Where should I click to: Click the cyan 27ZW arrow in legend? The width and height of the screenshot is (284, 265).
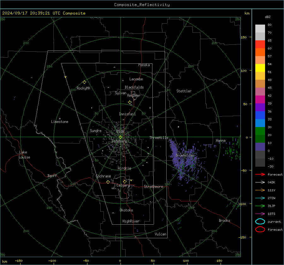pos(260,198)
